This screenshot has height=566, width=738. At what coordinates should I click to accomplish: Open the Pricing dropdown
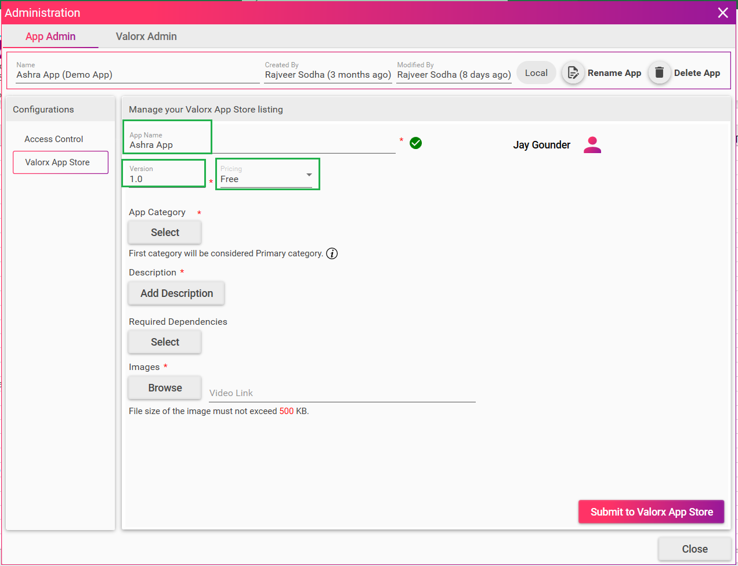click(266, 175)
